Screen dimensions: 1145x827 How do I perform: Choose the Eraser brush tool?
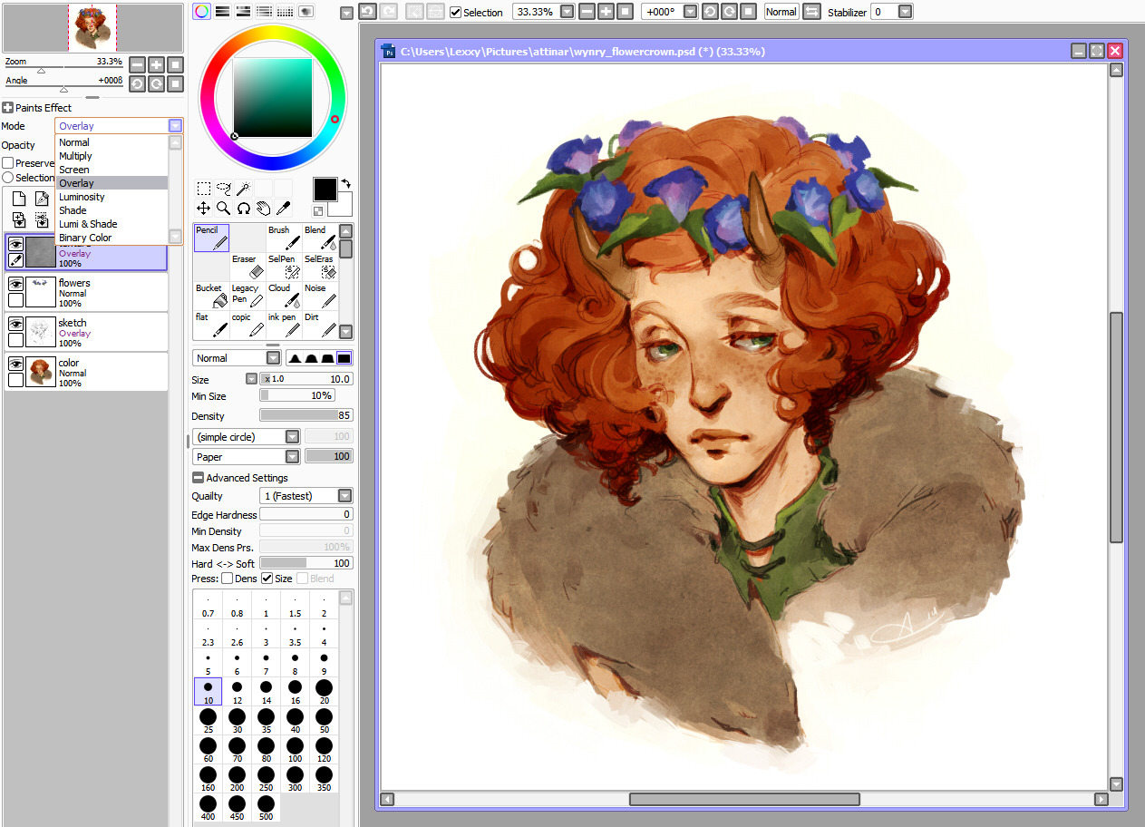(x=248, y=267)
